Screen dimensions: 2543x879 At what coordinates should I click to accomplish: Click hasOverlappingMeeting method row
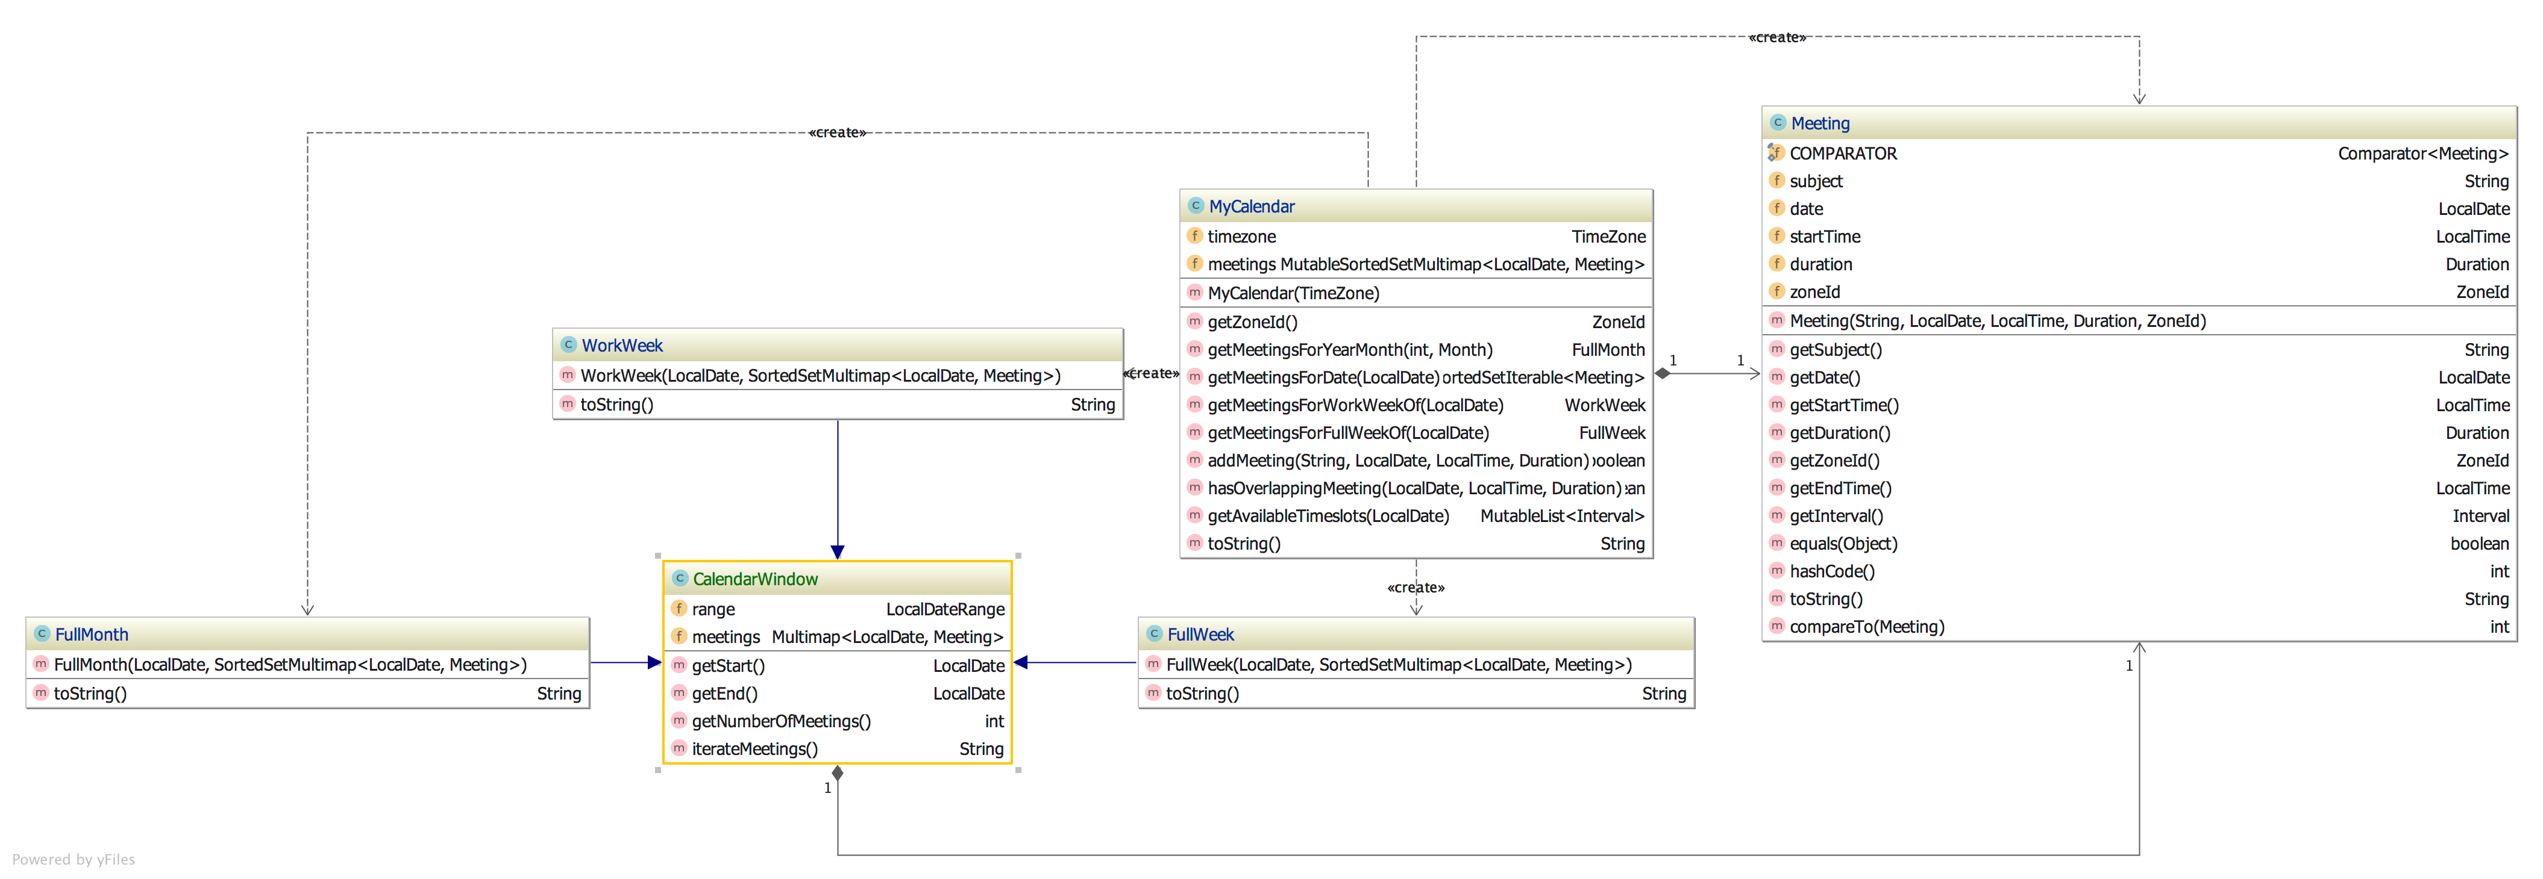1416,487
